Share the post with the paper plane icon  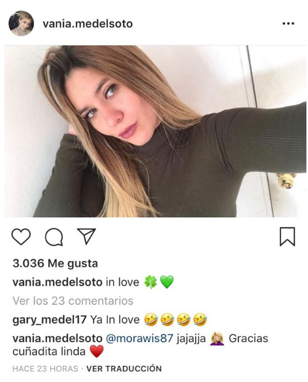(x=86, y=236)
